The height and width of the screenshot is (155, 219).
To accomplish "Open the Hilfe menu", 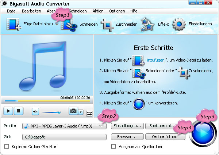I will click(133, 11).
